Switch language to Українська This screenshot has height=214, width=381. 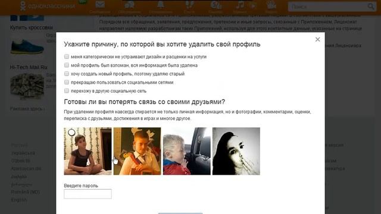pos(23,153)
